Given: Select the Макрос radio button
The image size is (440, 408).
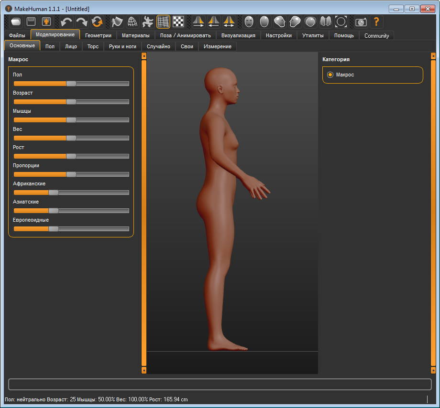Looking at the screenshot, I should click(x=330, y=75).
